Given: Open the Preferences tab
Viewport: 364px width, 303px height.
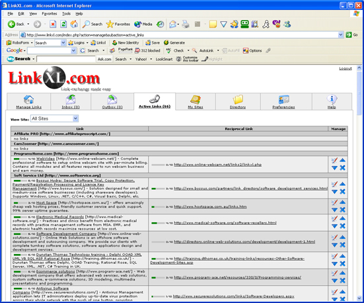Looking at the screenshot, I should pyautogui.click(x=283, y=102).
